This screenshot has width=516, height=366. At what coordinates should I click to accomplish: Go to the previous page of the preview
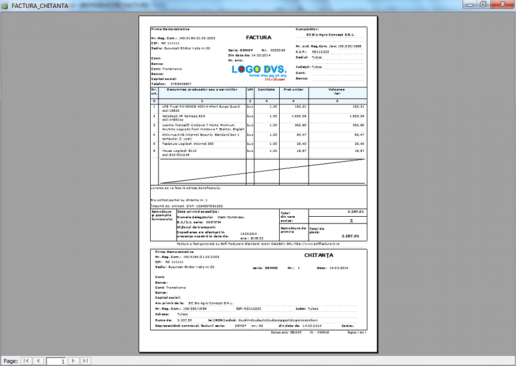[39, 361]
